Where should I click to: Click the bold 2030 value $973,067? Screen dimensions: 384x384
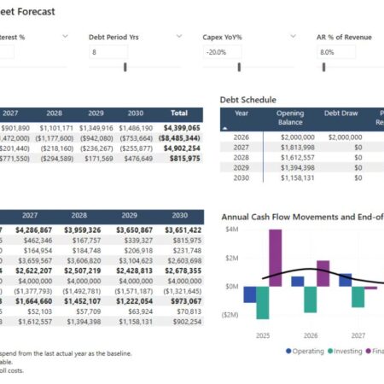(x=186, y=301)
